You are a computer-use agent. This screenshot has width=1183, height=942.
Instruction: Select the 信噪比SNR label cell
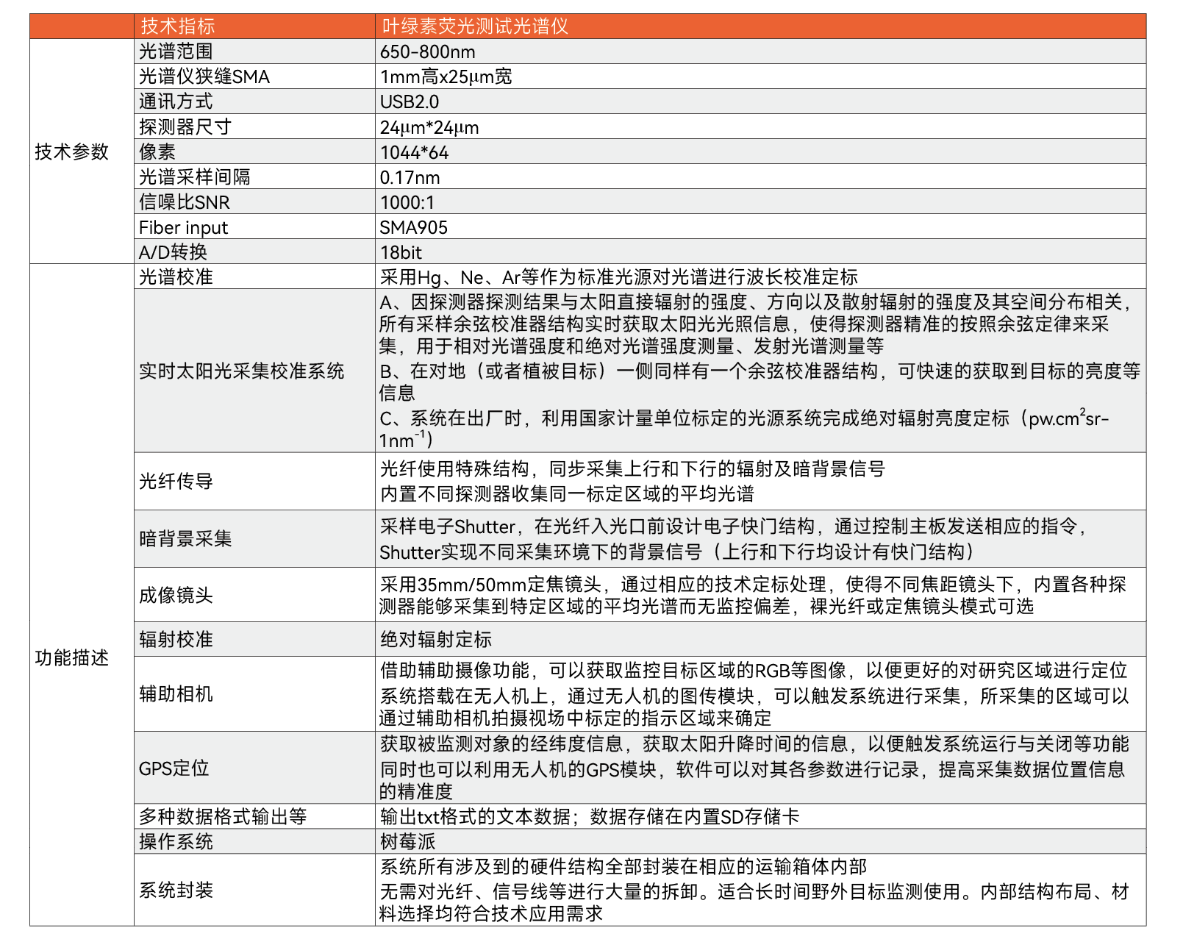(185, 202)
